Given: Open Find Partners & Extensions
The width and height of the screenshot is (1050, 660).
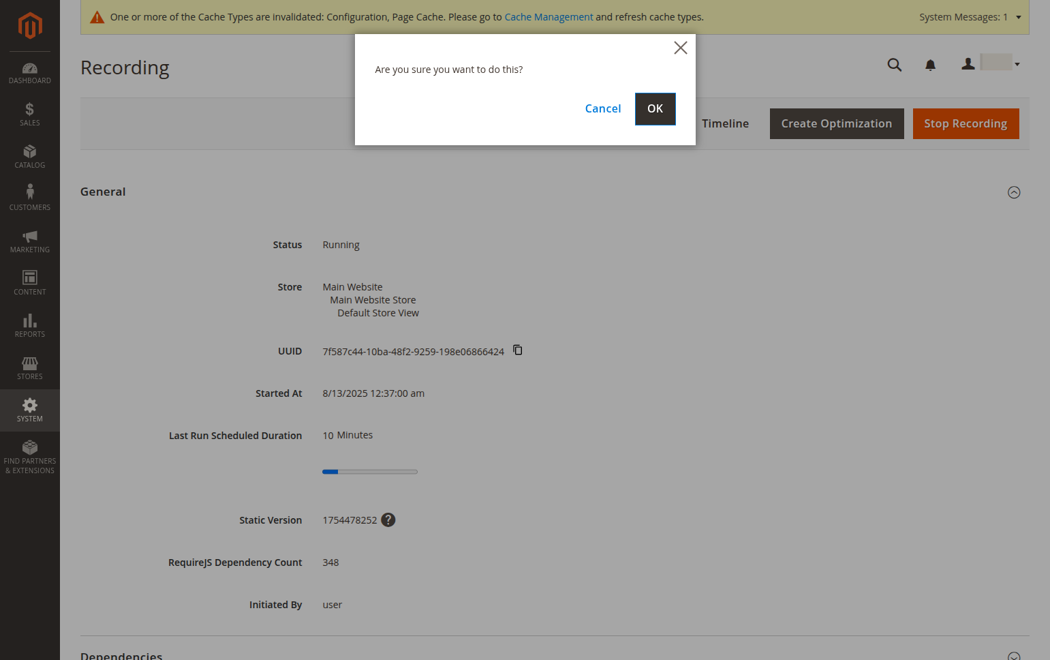Looking at the screenshot, I should coord(30,457).
